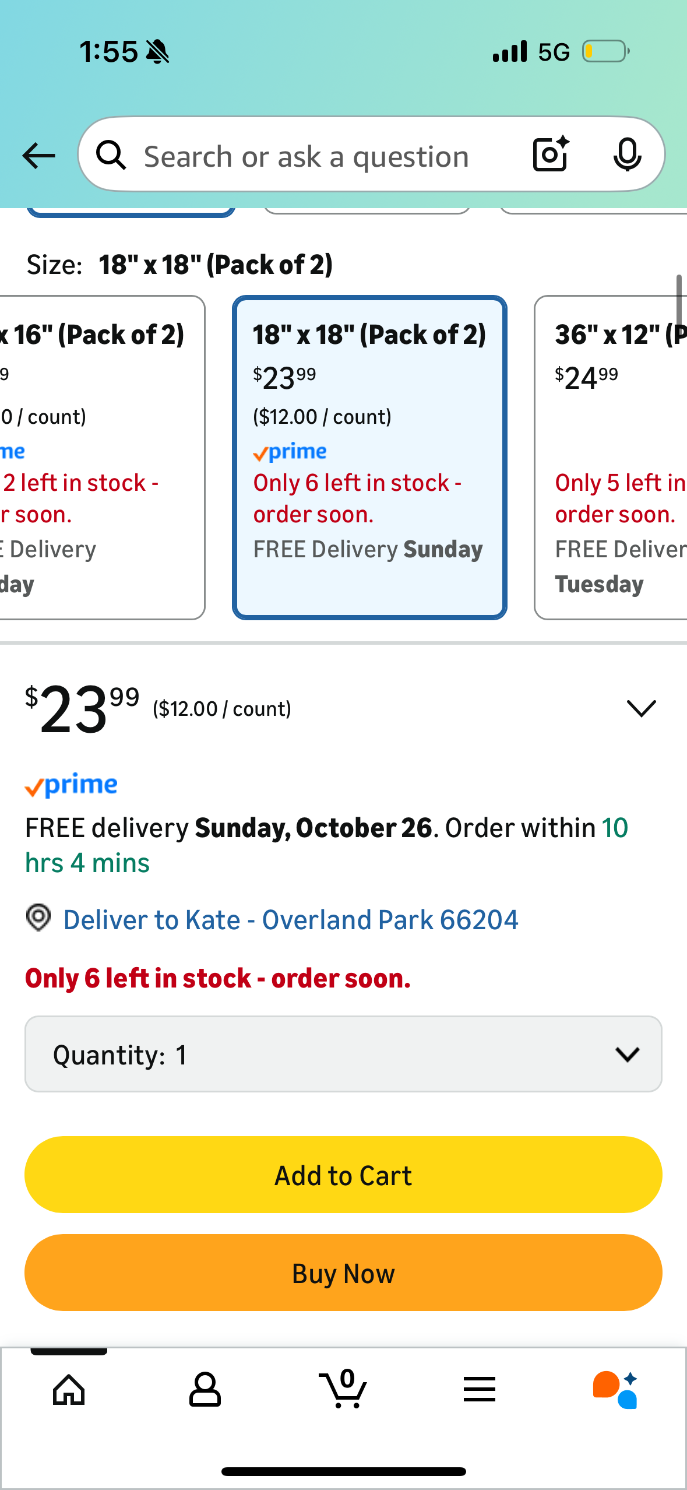Tap the page scrollbar handle
687x1490 pixels.
click(x=679, y=298)
